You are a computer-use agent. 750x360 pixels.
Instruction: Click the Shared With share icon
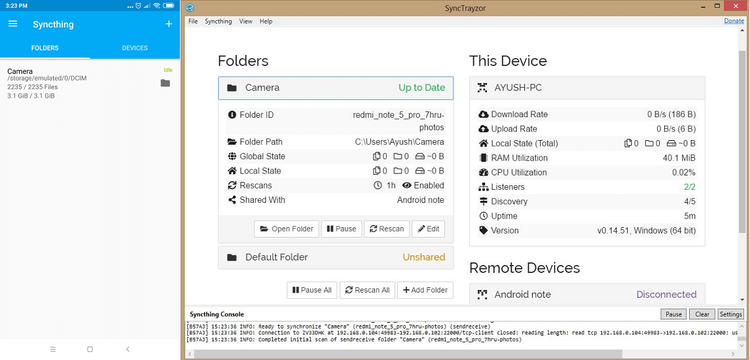(232, 200)
